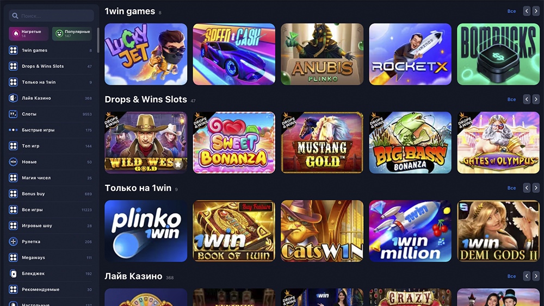Open Слоты category icon

(13, 114)
